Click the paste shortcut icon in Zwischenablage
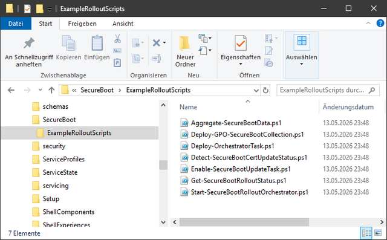 click(117, 63)
